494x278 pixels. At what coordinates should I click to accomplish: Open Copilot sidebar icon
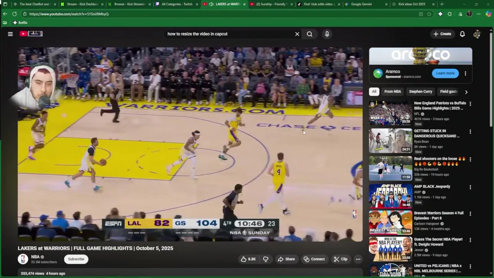tap(488, 14)
